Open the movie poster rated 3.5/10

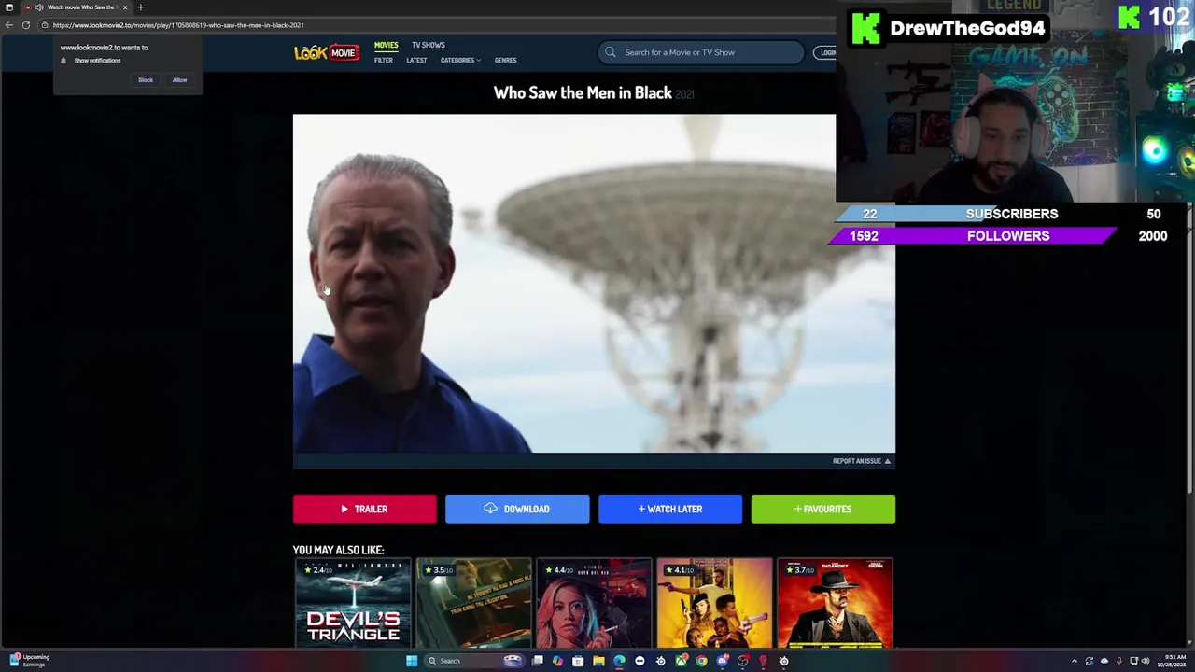473,603
